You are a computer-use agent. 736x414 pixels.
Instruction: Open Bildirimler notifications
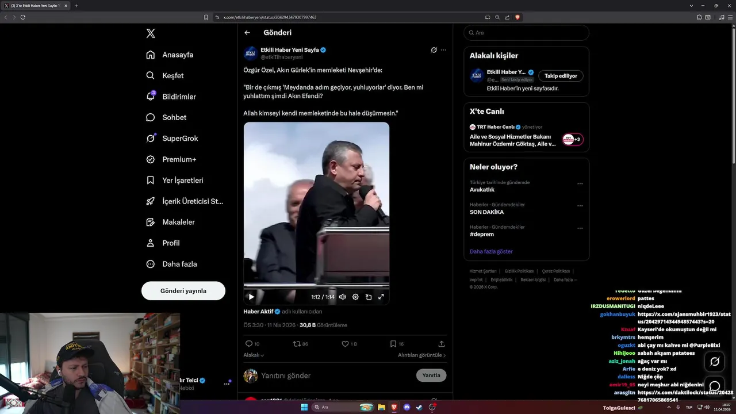[171, 97]
